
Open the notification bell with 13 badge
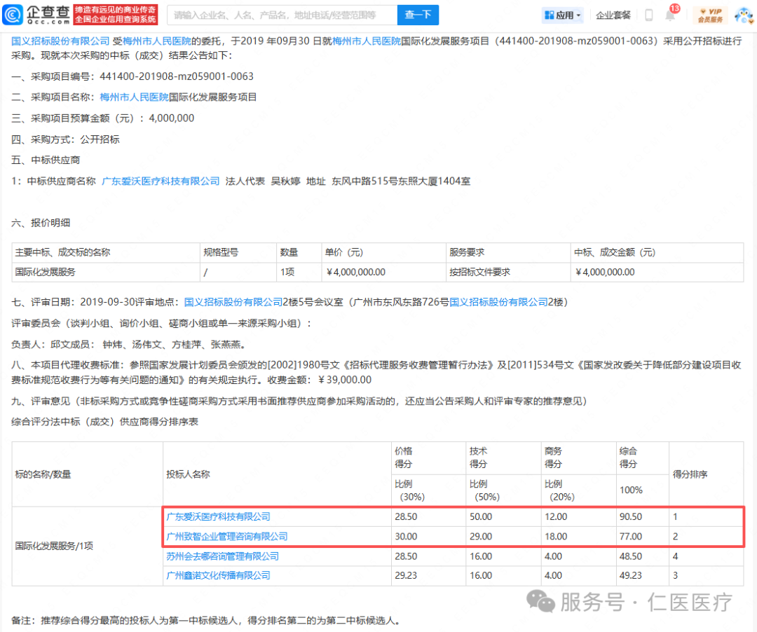point(671,15)
